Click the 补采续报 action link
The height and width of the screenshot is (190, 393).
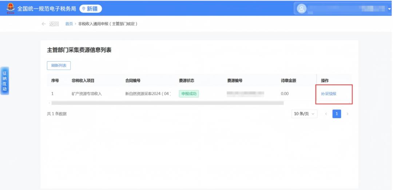tap(329, 94)
